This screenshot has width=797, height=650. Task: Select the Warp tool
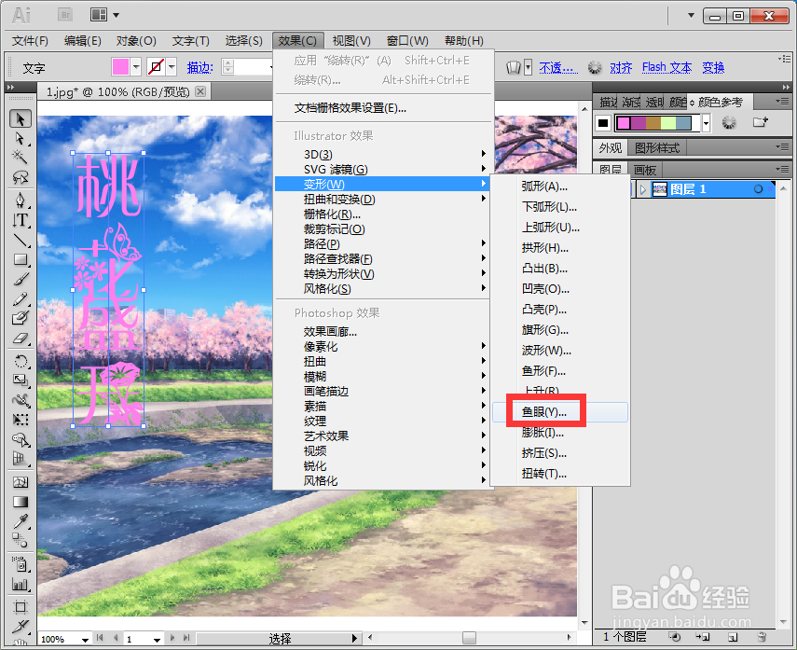pyautogui.click(x=21, y=400)
